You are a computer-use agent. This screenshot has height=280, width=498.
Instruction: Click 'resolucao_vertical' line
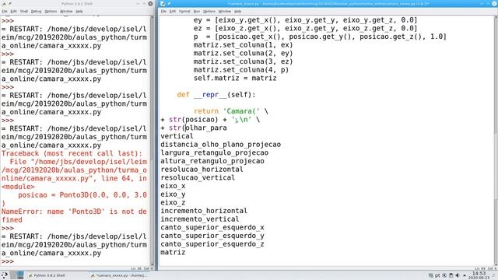tap(198, 177)
